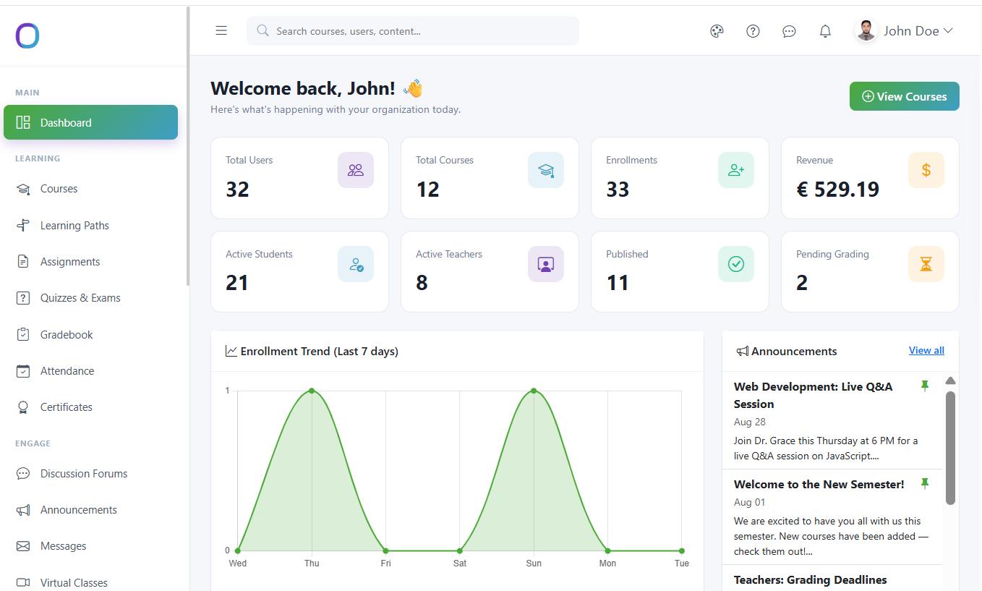Open Messages in the sidebar

pyautogui.click(x=90, y=546)
